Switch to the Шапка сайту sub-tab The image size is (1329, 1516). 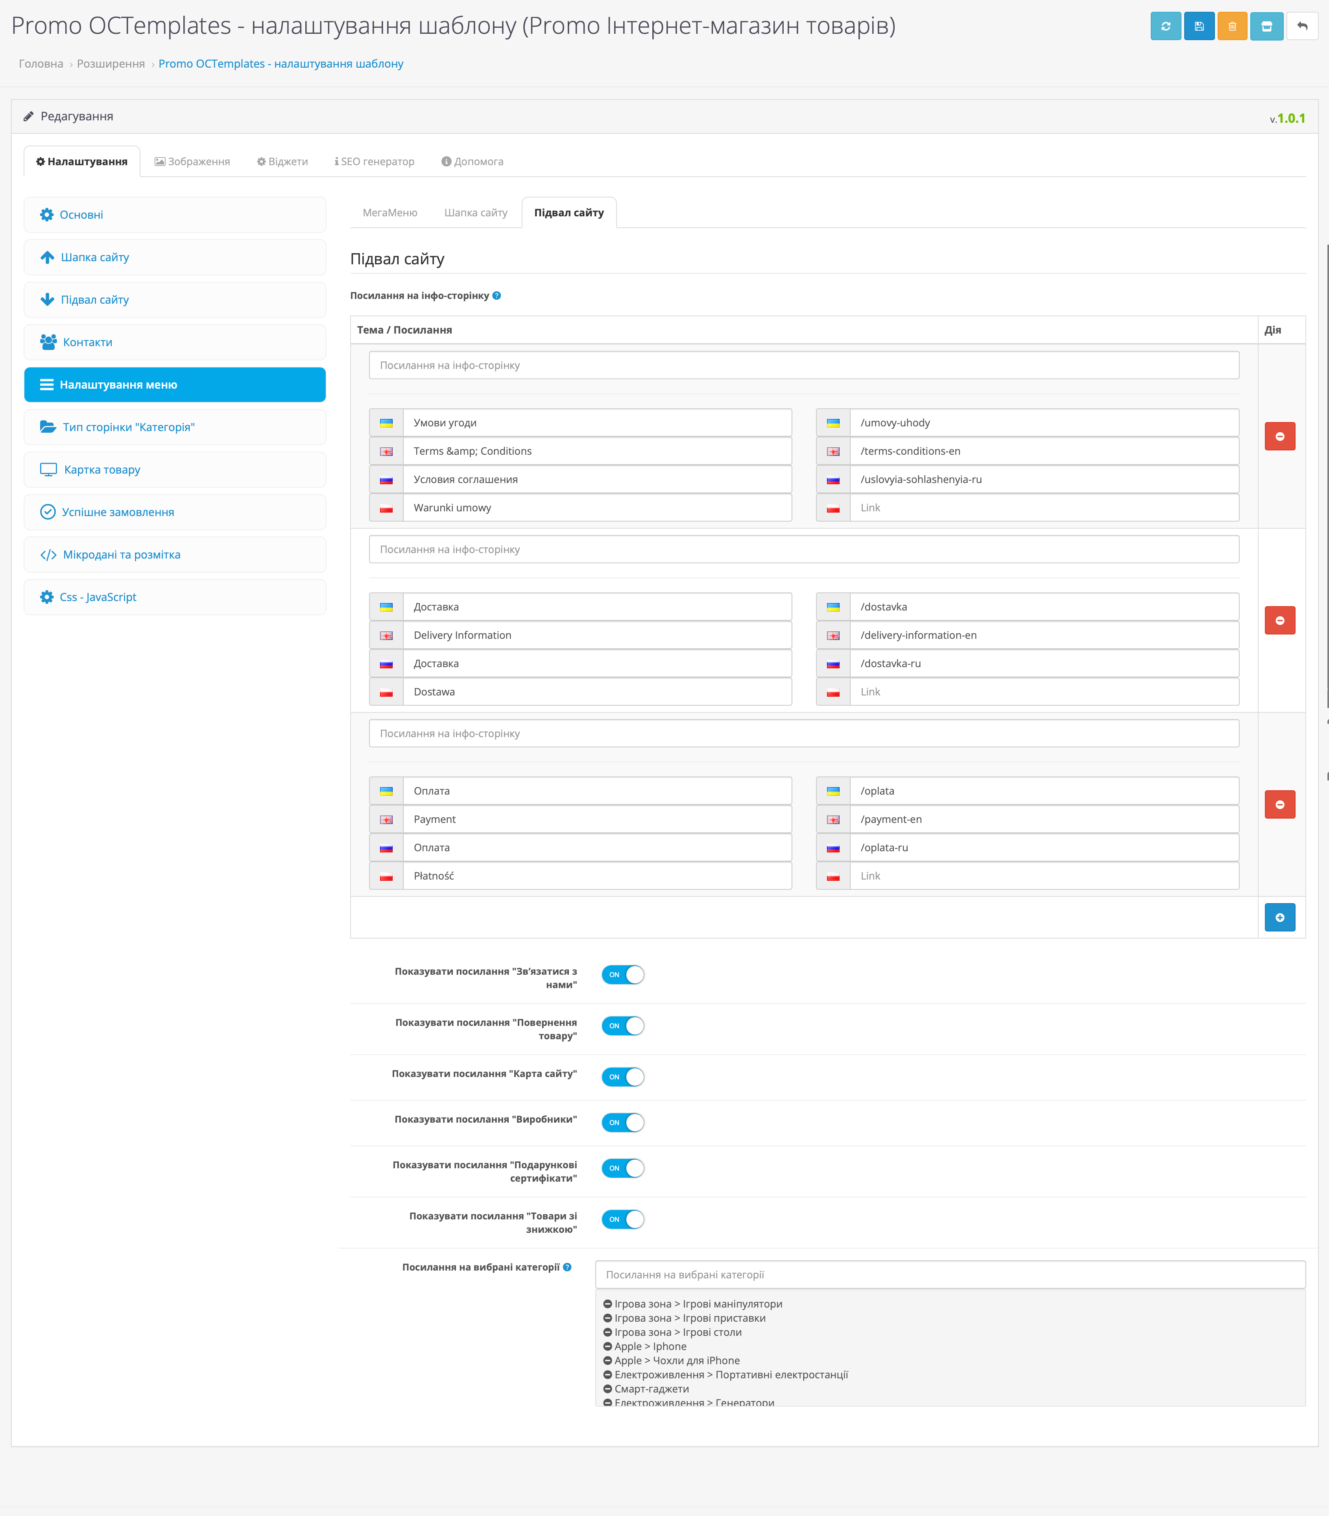[x=475, y=213]
